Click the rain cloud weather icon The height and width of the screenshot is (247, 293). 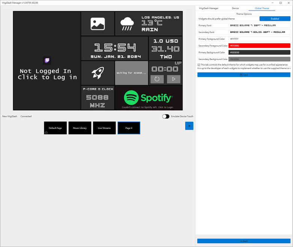[x=127, y=24]
